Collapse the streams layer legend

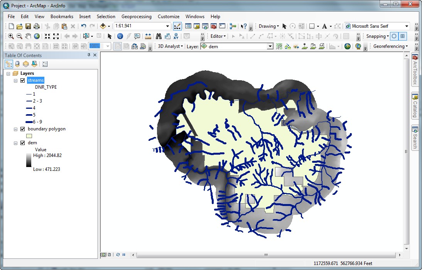click(x=16, y=80)
